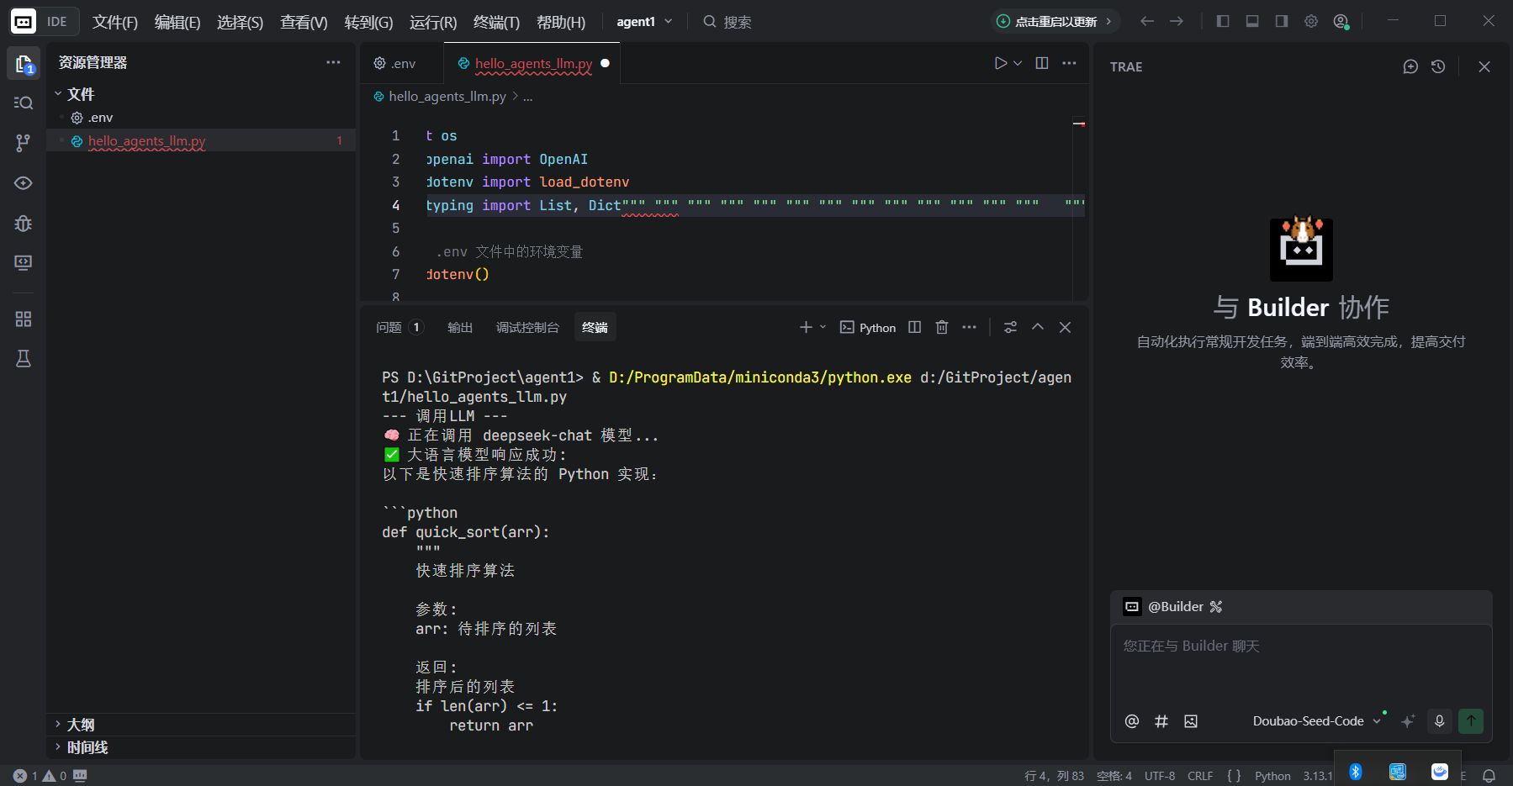Open the Run and Debug bug icon

click(24, 224)
